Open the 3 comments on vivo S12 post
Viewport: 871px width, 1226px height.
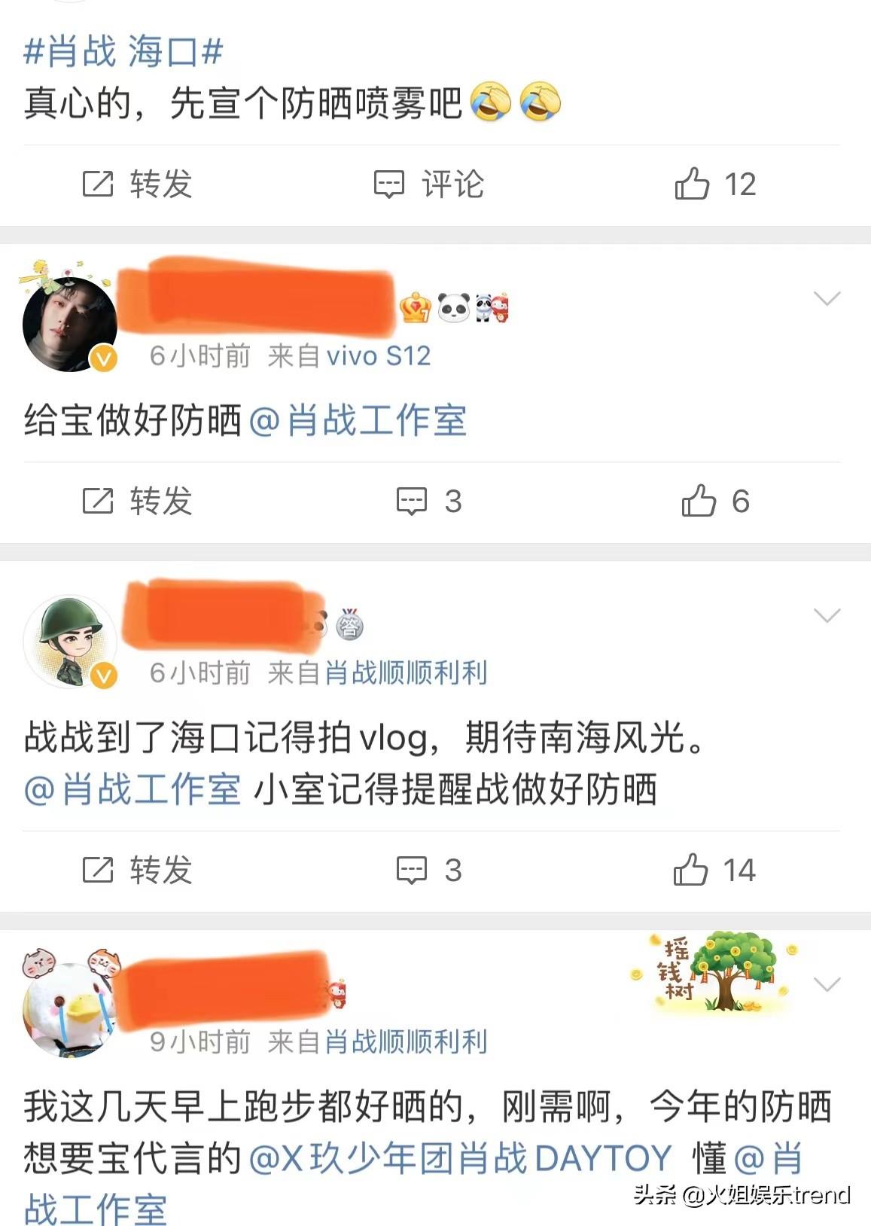click(x=429, y=502)
